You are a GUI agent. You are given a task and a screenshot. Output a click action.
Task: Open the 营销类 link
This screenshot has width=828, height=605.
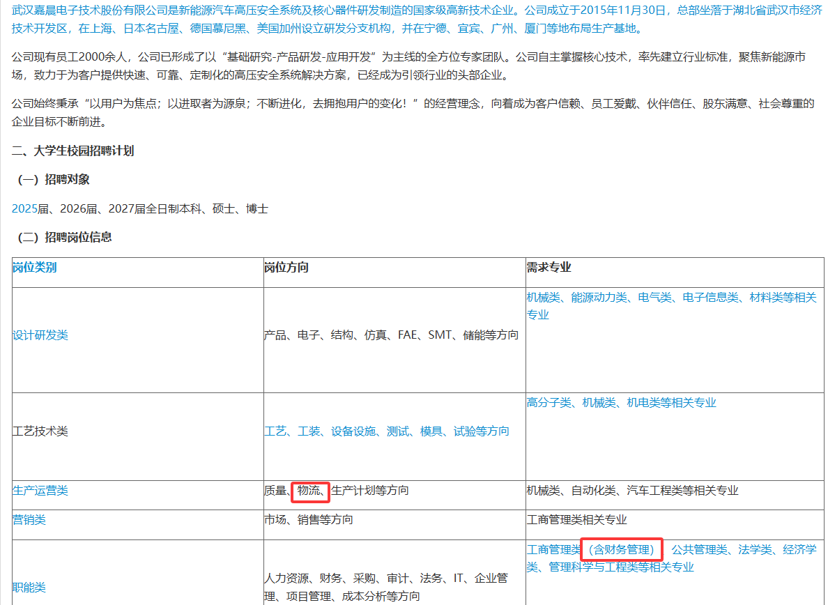coord(29,520)
